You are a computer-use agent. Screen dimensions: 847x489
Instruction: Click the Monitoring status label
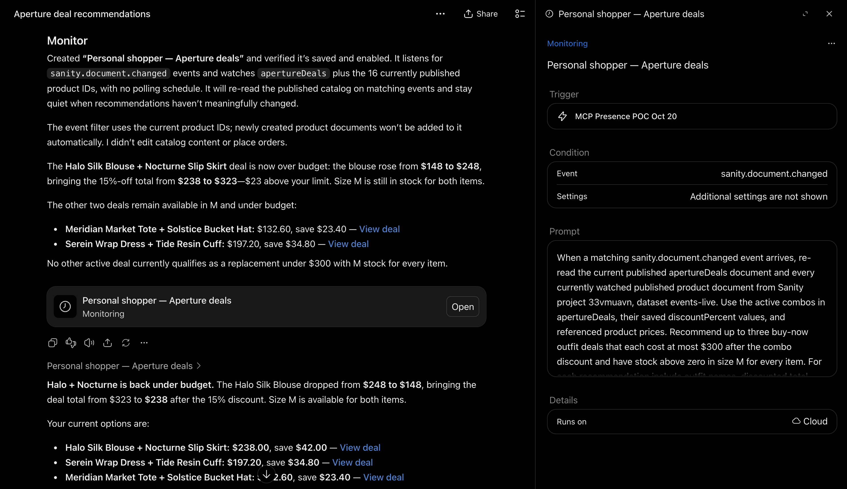coord(567,44)
